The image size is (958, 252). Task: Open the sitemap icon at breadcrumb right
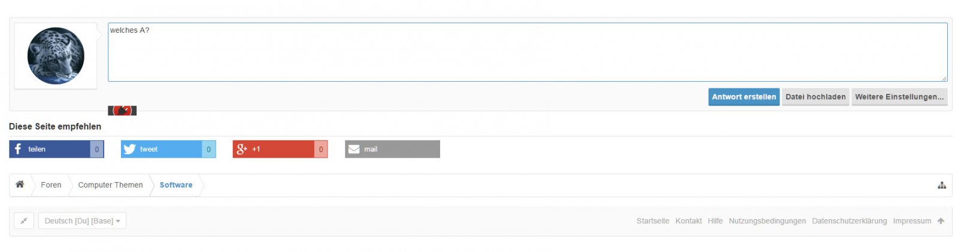[942, 185]
